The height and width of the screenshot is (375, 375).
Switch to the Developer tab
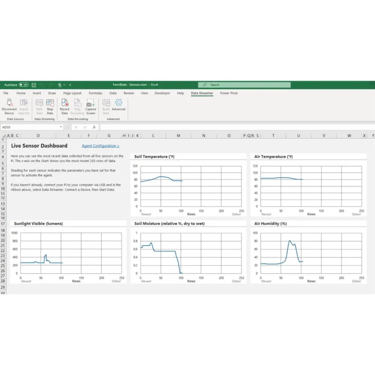[162, 93]
